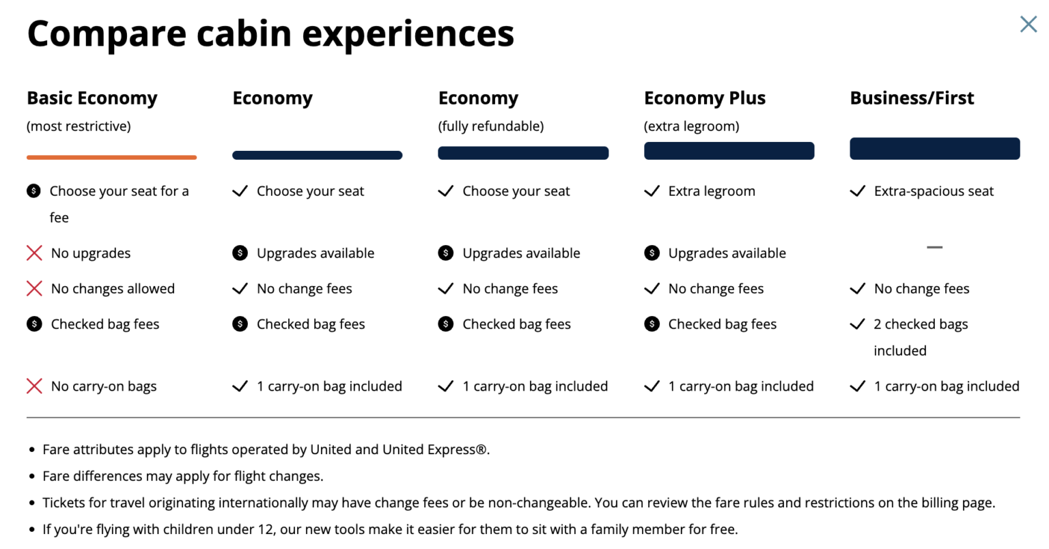Click the dollar icon next to 'Choose your seat for a fee'

(34, 191)
